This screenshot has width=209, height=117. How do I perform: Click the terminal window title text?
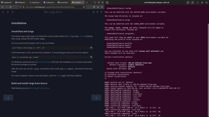click(157, 2)
